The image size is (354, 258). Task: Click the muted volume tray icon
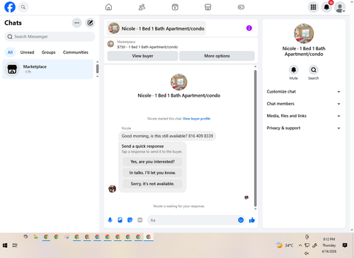coord(307,254)
